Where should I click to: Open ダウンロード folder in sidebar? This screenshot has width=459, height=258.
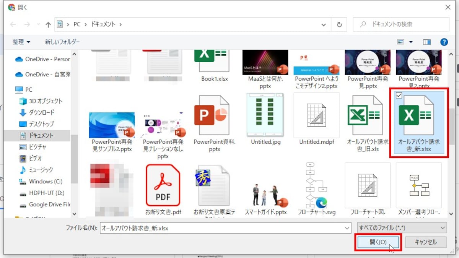coord(37,112)
